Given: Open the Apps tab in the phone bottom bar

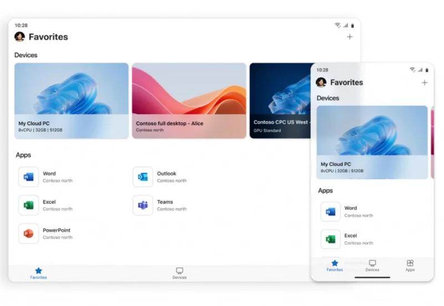Looking at the screenshot, I should point(410,266).
